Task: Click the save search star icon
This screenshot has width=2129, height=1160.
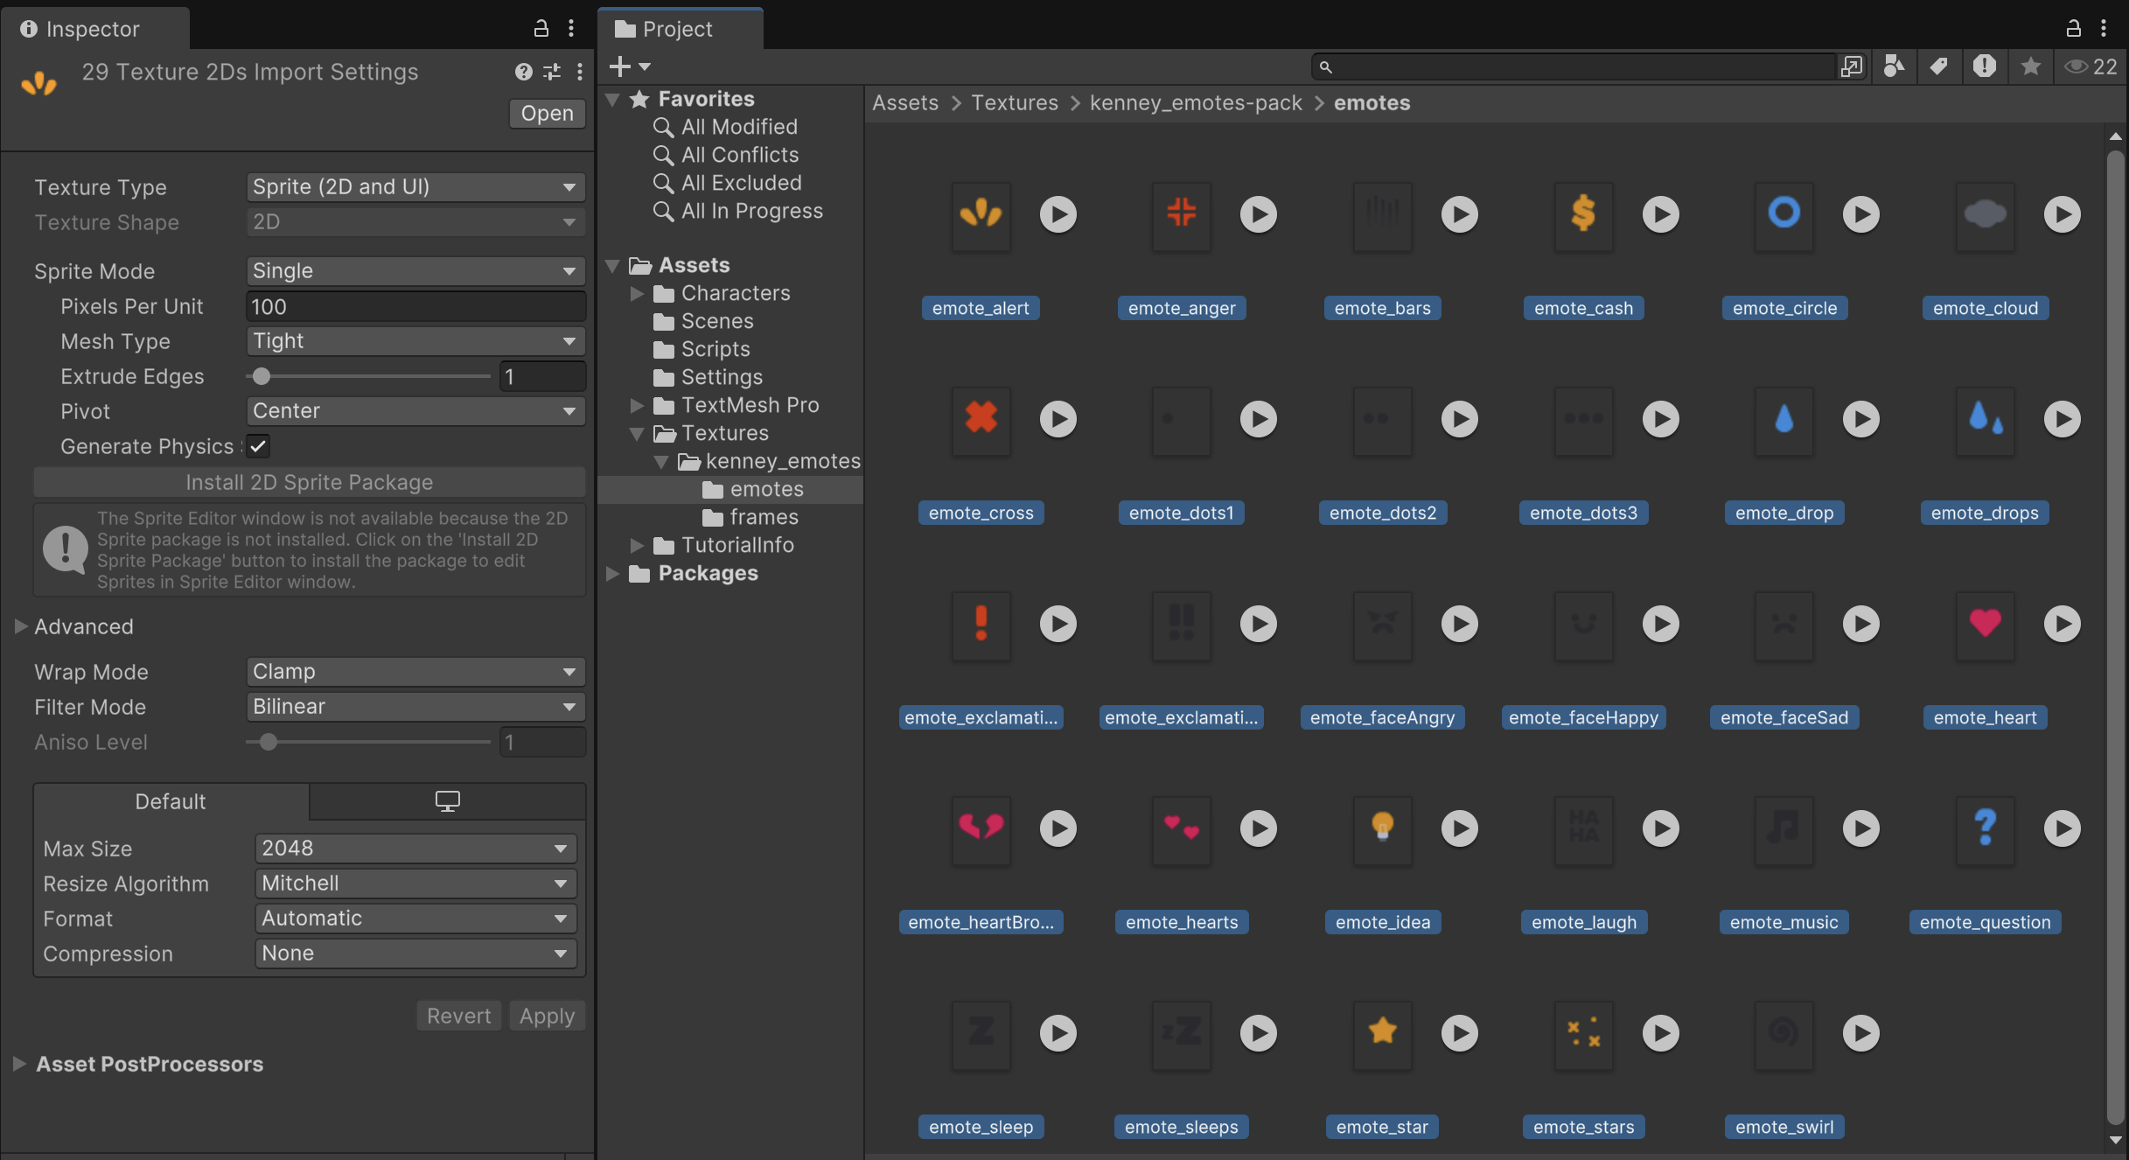Action: point(2030,66)
